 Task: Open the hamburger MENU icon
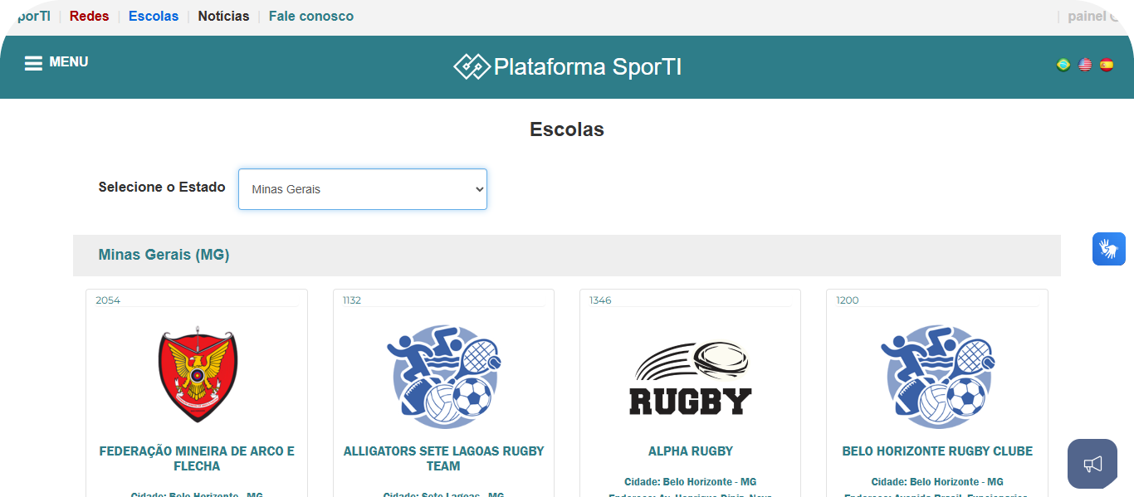tap(33, 63)
